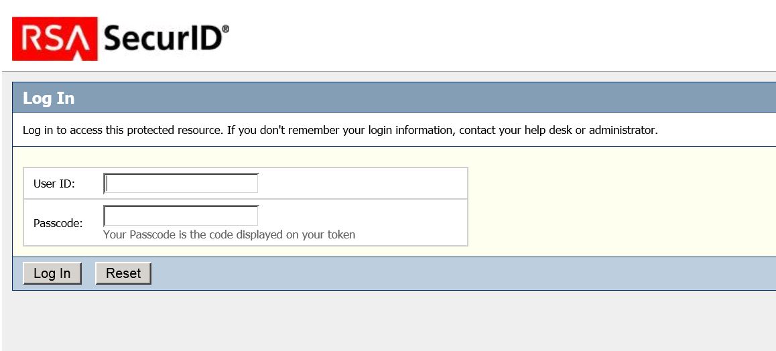Click the empty space right of Passcode field
The image size is (776, 351).
(362, 216)
